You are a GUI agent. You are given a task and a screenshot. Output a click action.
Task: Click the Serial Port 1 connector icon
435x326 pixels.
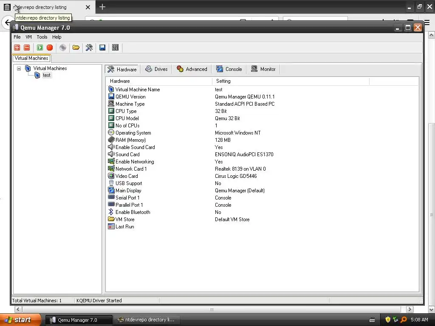[x=111, y=197]
